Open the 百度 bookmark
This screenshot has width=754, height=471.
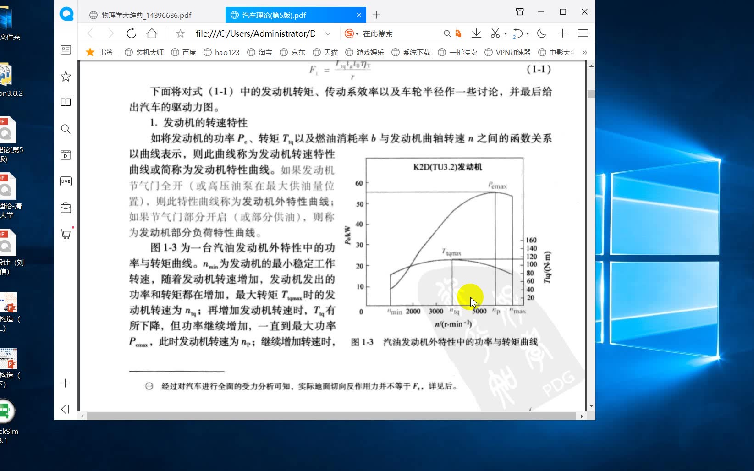[184, 52]
